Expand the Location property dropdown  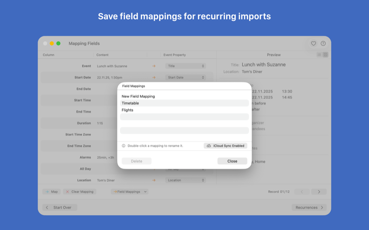(185, 180)
